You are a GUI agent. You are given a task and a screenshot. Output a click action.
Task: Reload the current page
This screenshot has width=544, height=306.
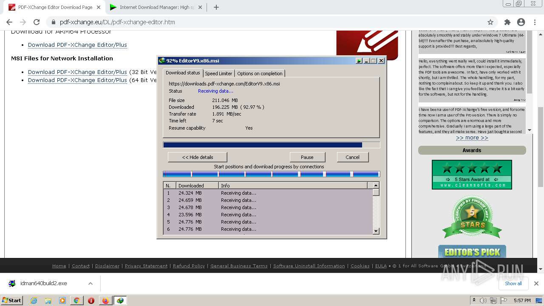pyautogui.click(x=37, y=22)
